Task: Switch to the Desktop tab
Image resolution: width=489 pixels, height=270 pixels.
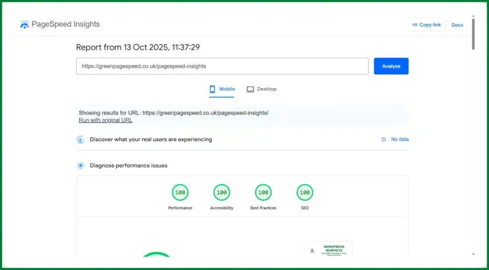Action: 261,89
